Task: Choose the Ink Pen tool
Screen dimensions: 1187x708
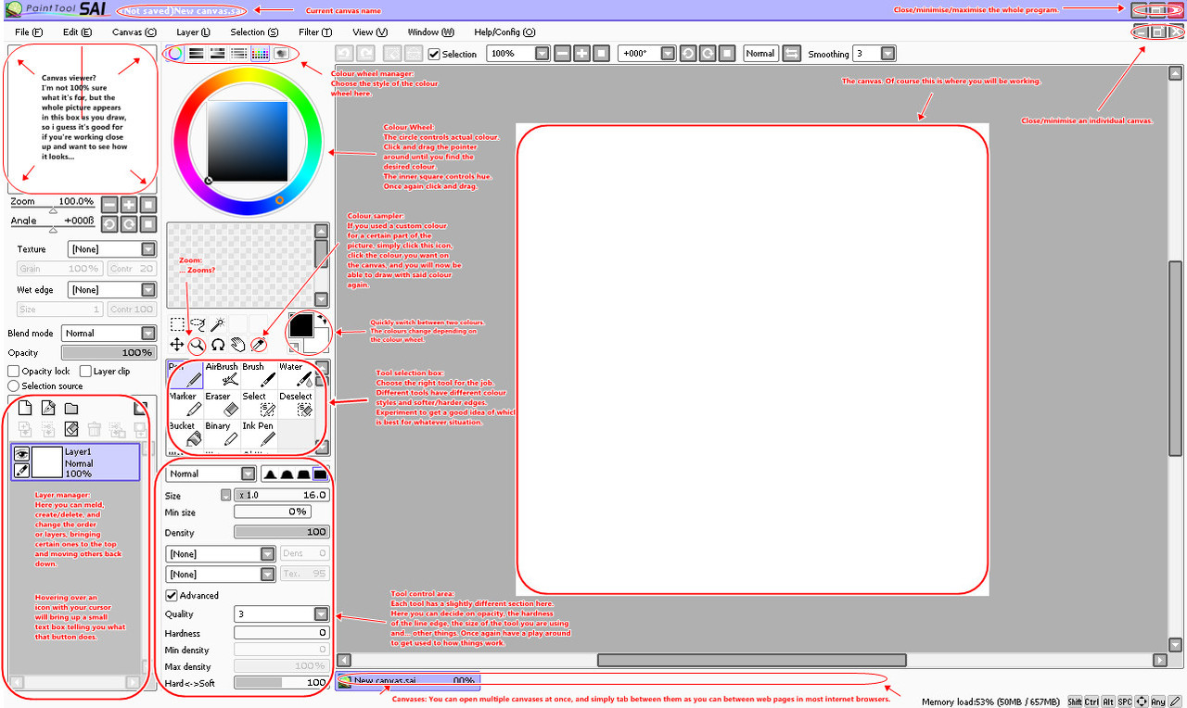Action: (259, 434)
